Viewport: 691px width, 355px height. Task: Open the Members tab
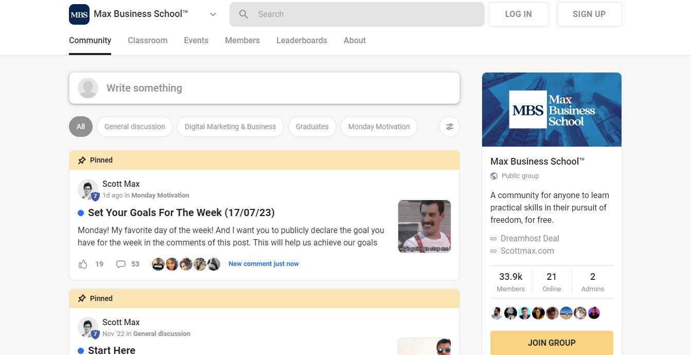point(242,41)
